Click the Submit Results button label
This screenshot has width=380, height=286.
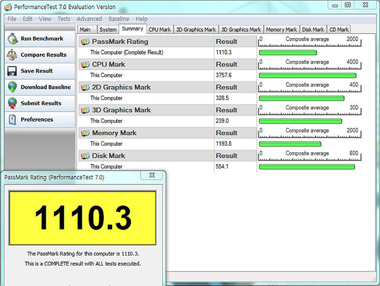(41, 103)
